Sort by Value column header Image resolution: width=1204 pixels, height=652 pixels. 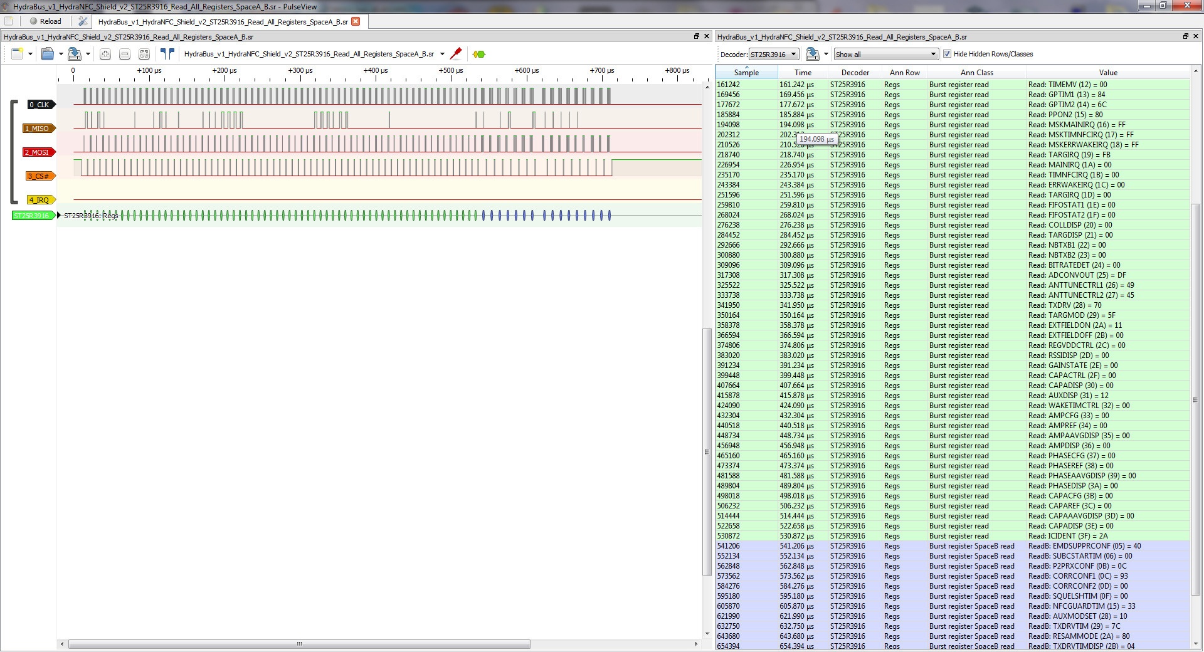[x=1108, y=72]
